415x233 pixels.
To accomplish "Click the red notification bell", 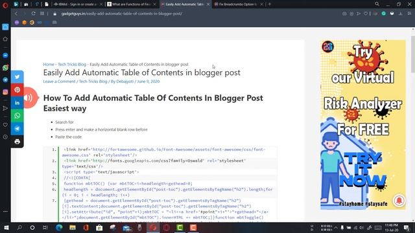I will click(x=399, y=201).
